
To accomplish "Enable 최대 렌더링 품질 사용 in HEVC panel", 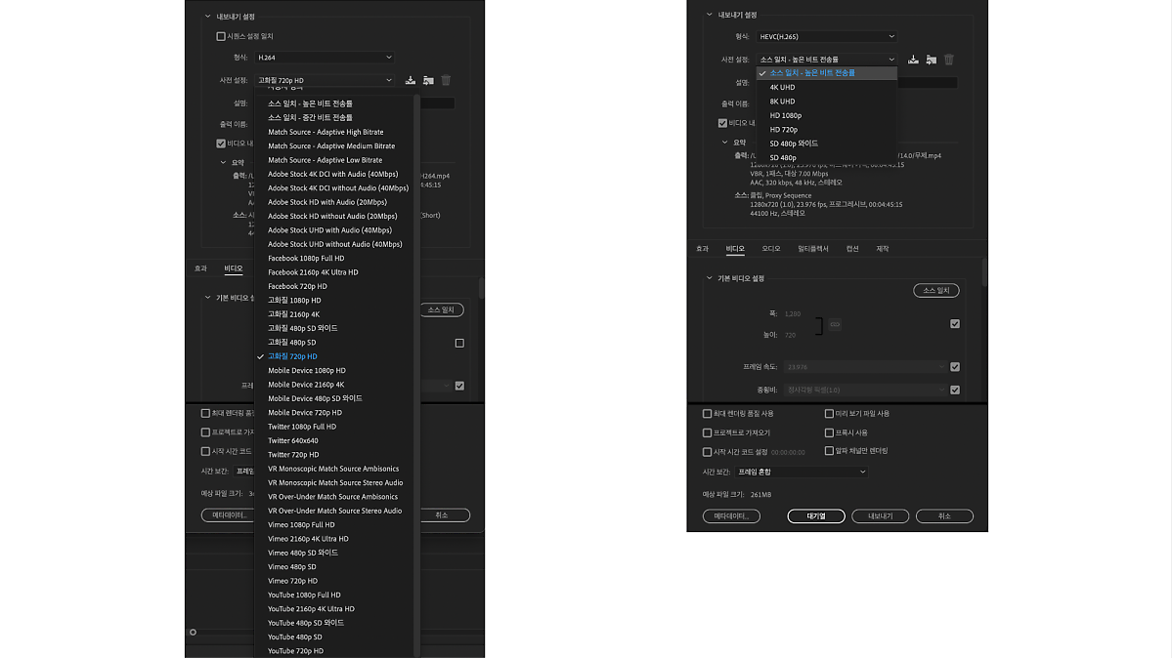I will pos(707,413).
